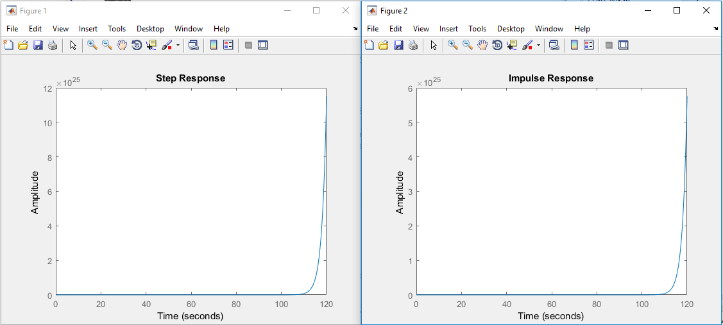Image resolution: width=723 pixels, height=325 pixels.
Task: Activate Zoom Out tool in Figure 2
Action: [468, 45]
